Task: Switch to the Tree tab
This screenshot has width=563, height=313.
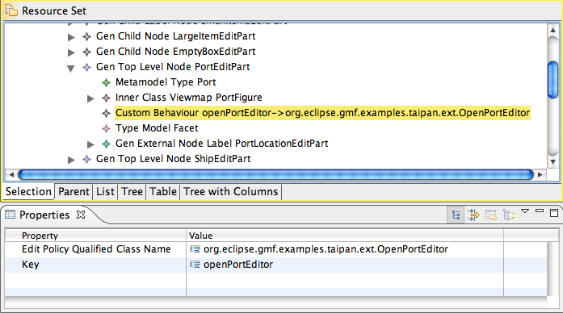Action: point(132,191)
